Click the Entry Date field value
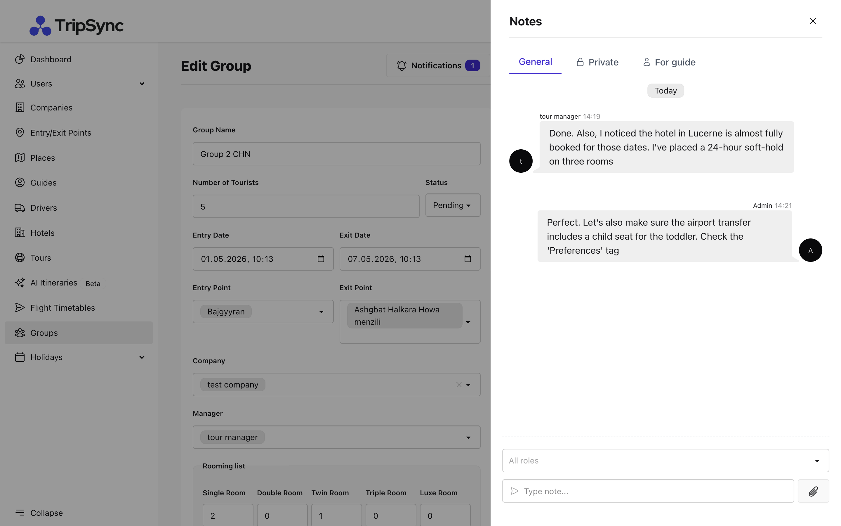 (x=237, y=259)
